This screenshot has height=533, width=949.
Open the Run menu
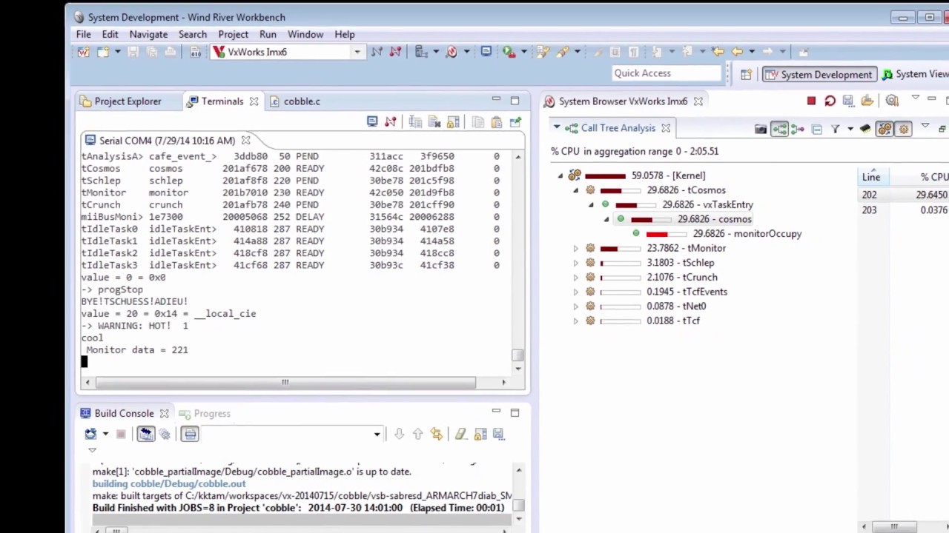tap(268, 34)
